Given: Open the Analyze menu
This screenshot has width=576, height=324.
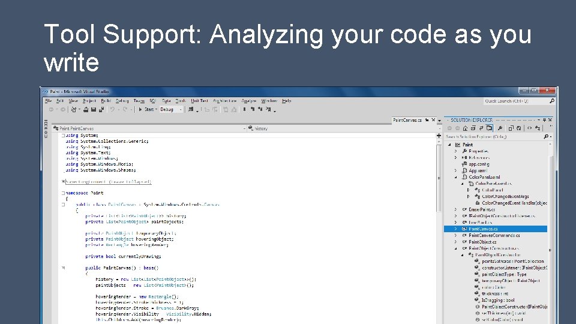Looking at the screenshot, I should tap(248, 101).
